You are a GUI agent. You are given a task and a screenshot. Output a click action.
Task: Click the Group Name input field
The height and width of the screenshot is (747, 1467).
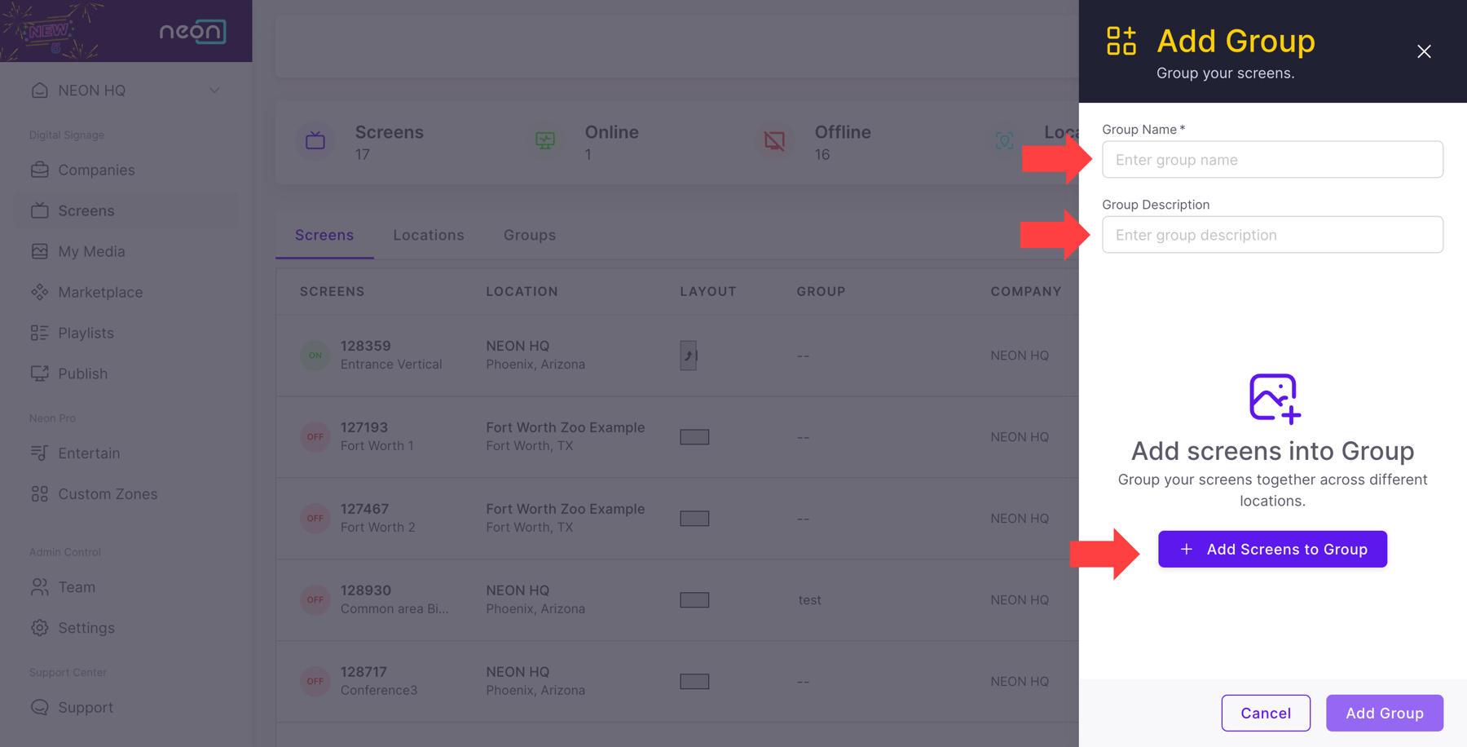pos(1271,160)
